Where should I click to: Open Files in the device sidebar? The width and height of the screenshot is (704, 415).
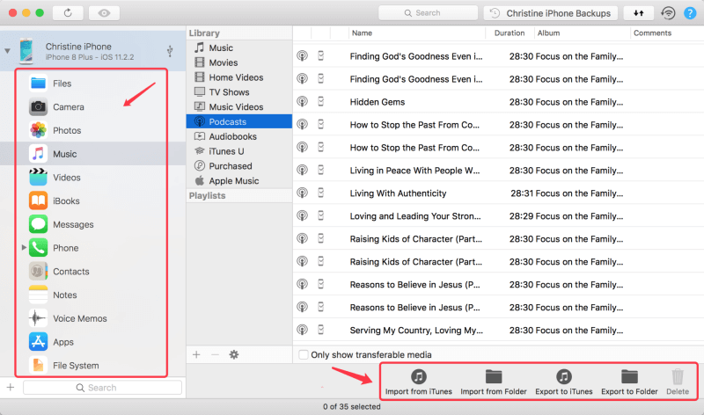pos(92,84)
